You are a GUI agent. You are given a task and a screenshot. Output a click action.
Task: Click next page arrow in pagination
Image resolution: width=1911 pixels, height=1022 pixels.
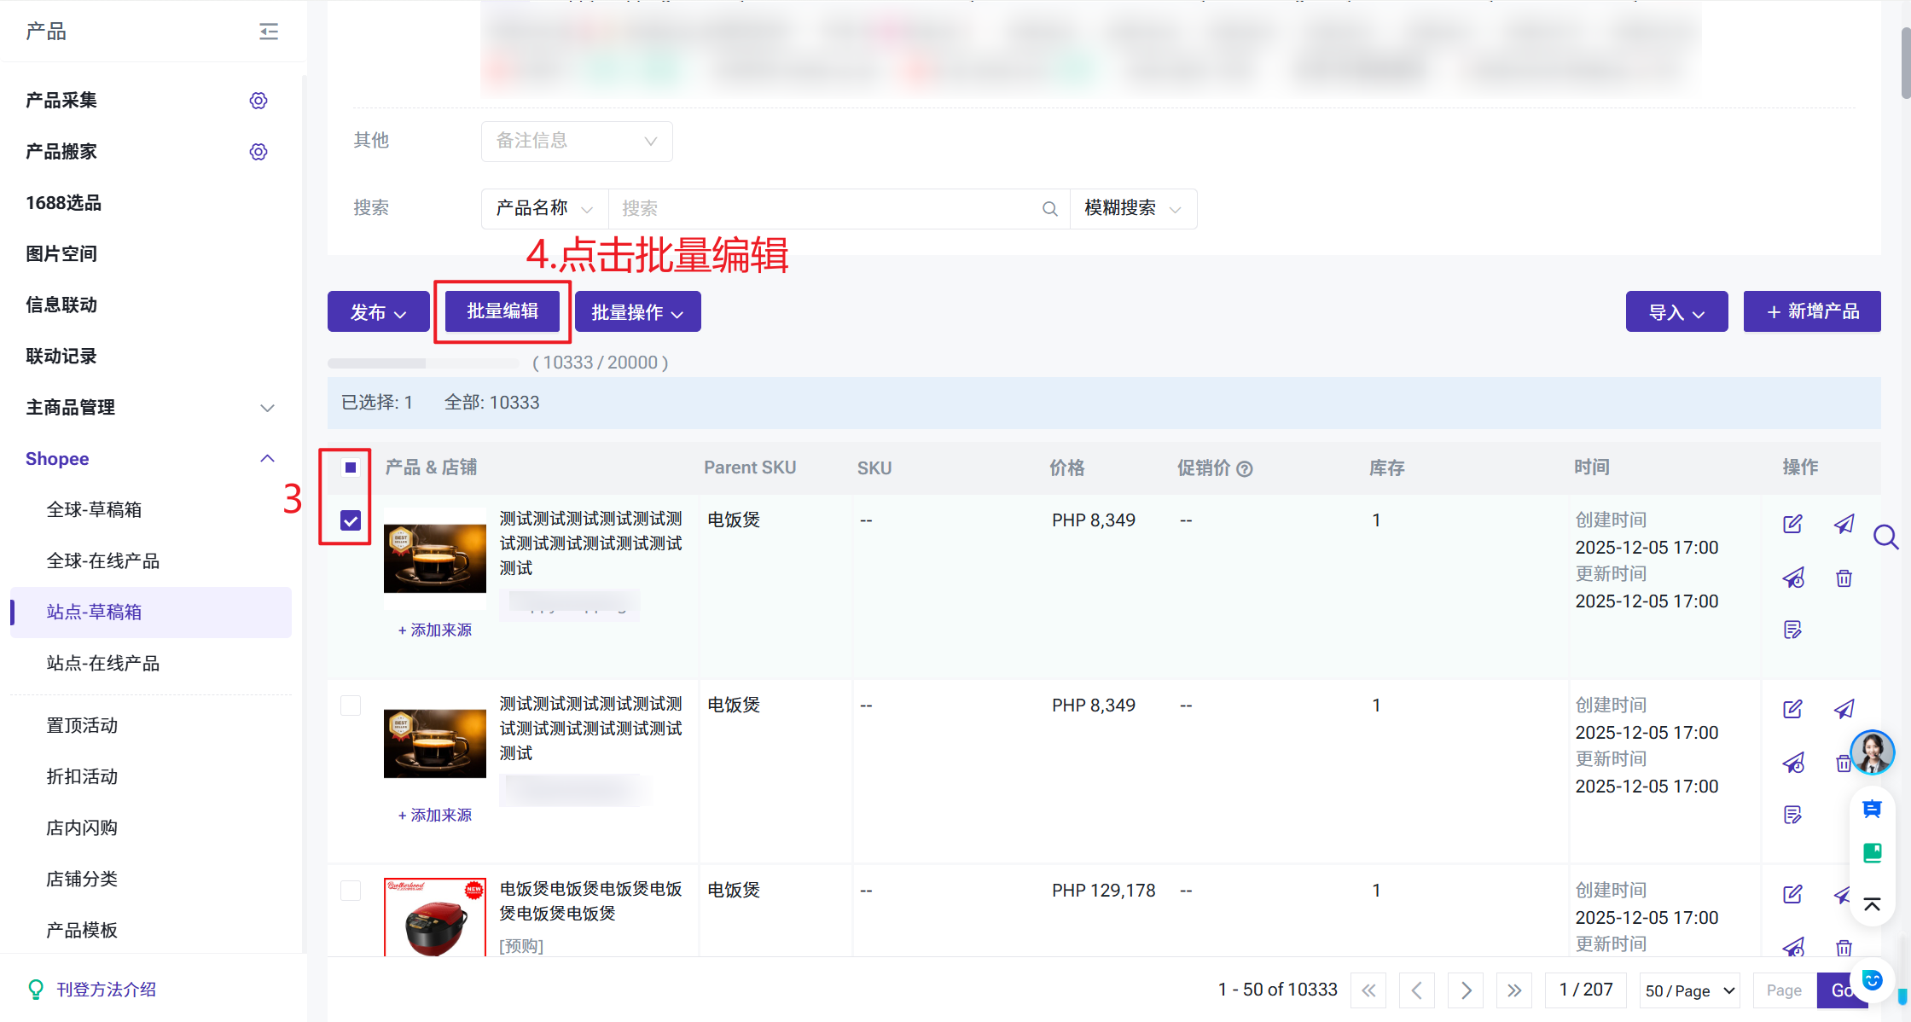pos(1466,990)
